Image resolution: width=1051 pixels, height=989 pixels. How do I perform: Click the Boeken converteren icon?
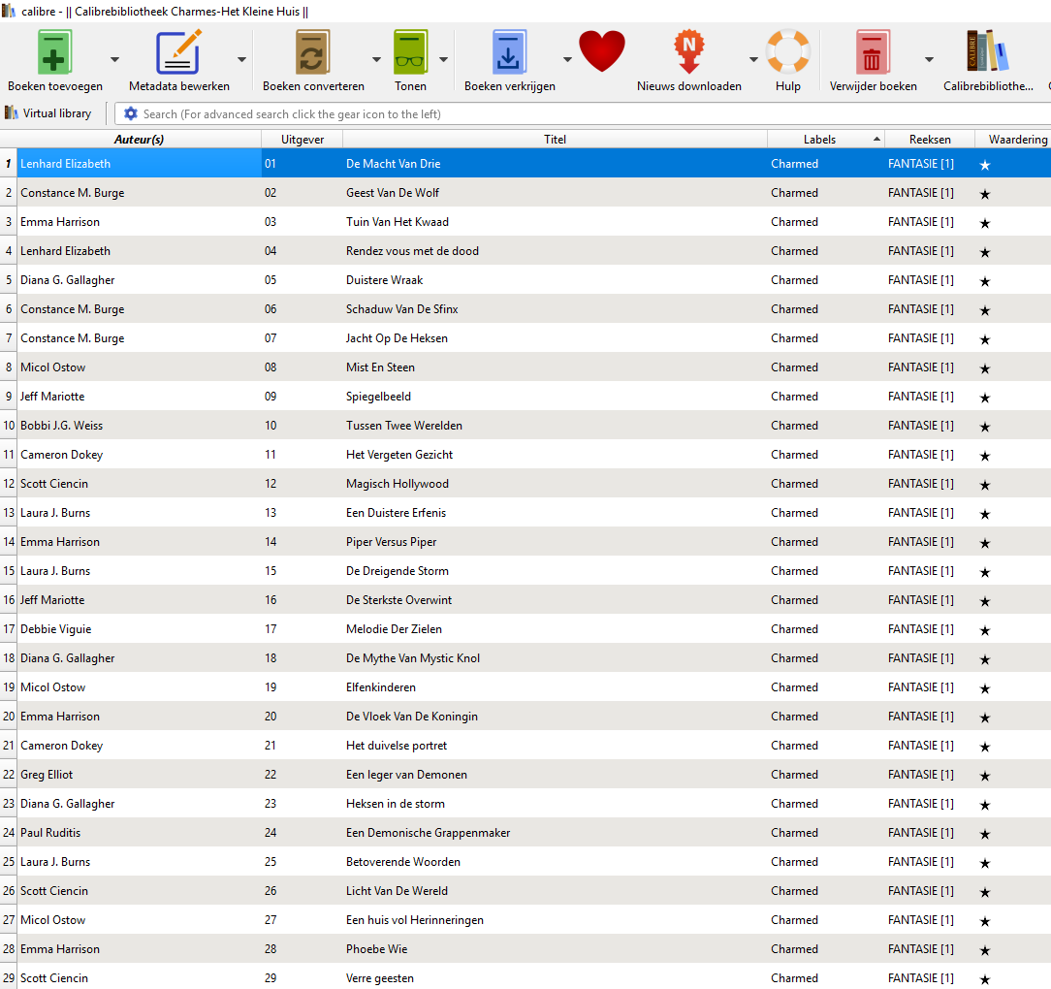[x=312, y=52]
